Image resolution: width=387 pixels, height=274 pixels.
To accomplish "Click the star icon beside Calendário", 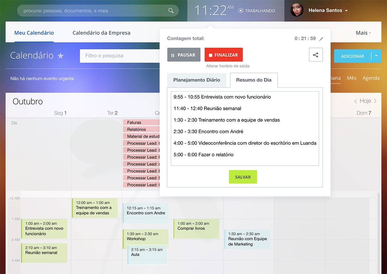I will pyautogui.click(x=61, y=56).
